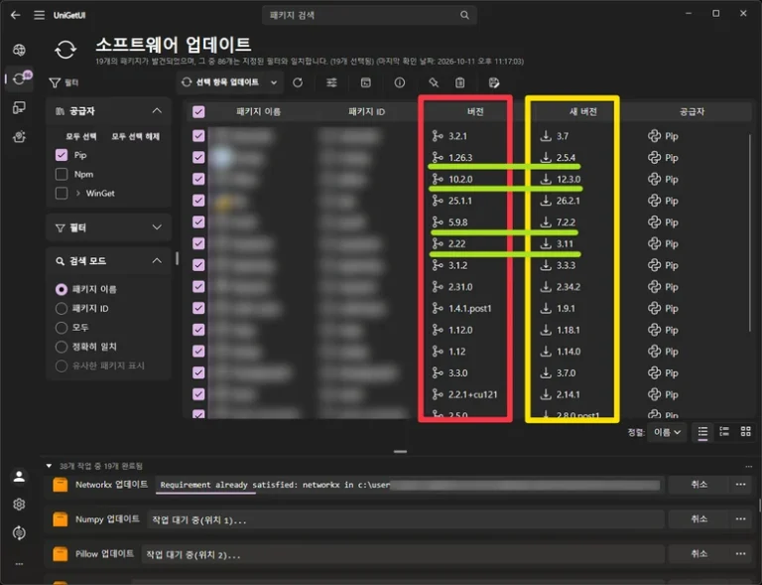Open the user account sidebar icon
Image resolution: width=762 pixels, height=585 pixels.
19,477
